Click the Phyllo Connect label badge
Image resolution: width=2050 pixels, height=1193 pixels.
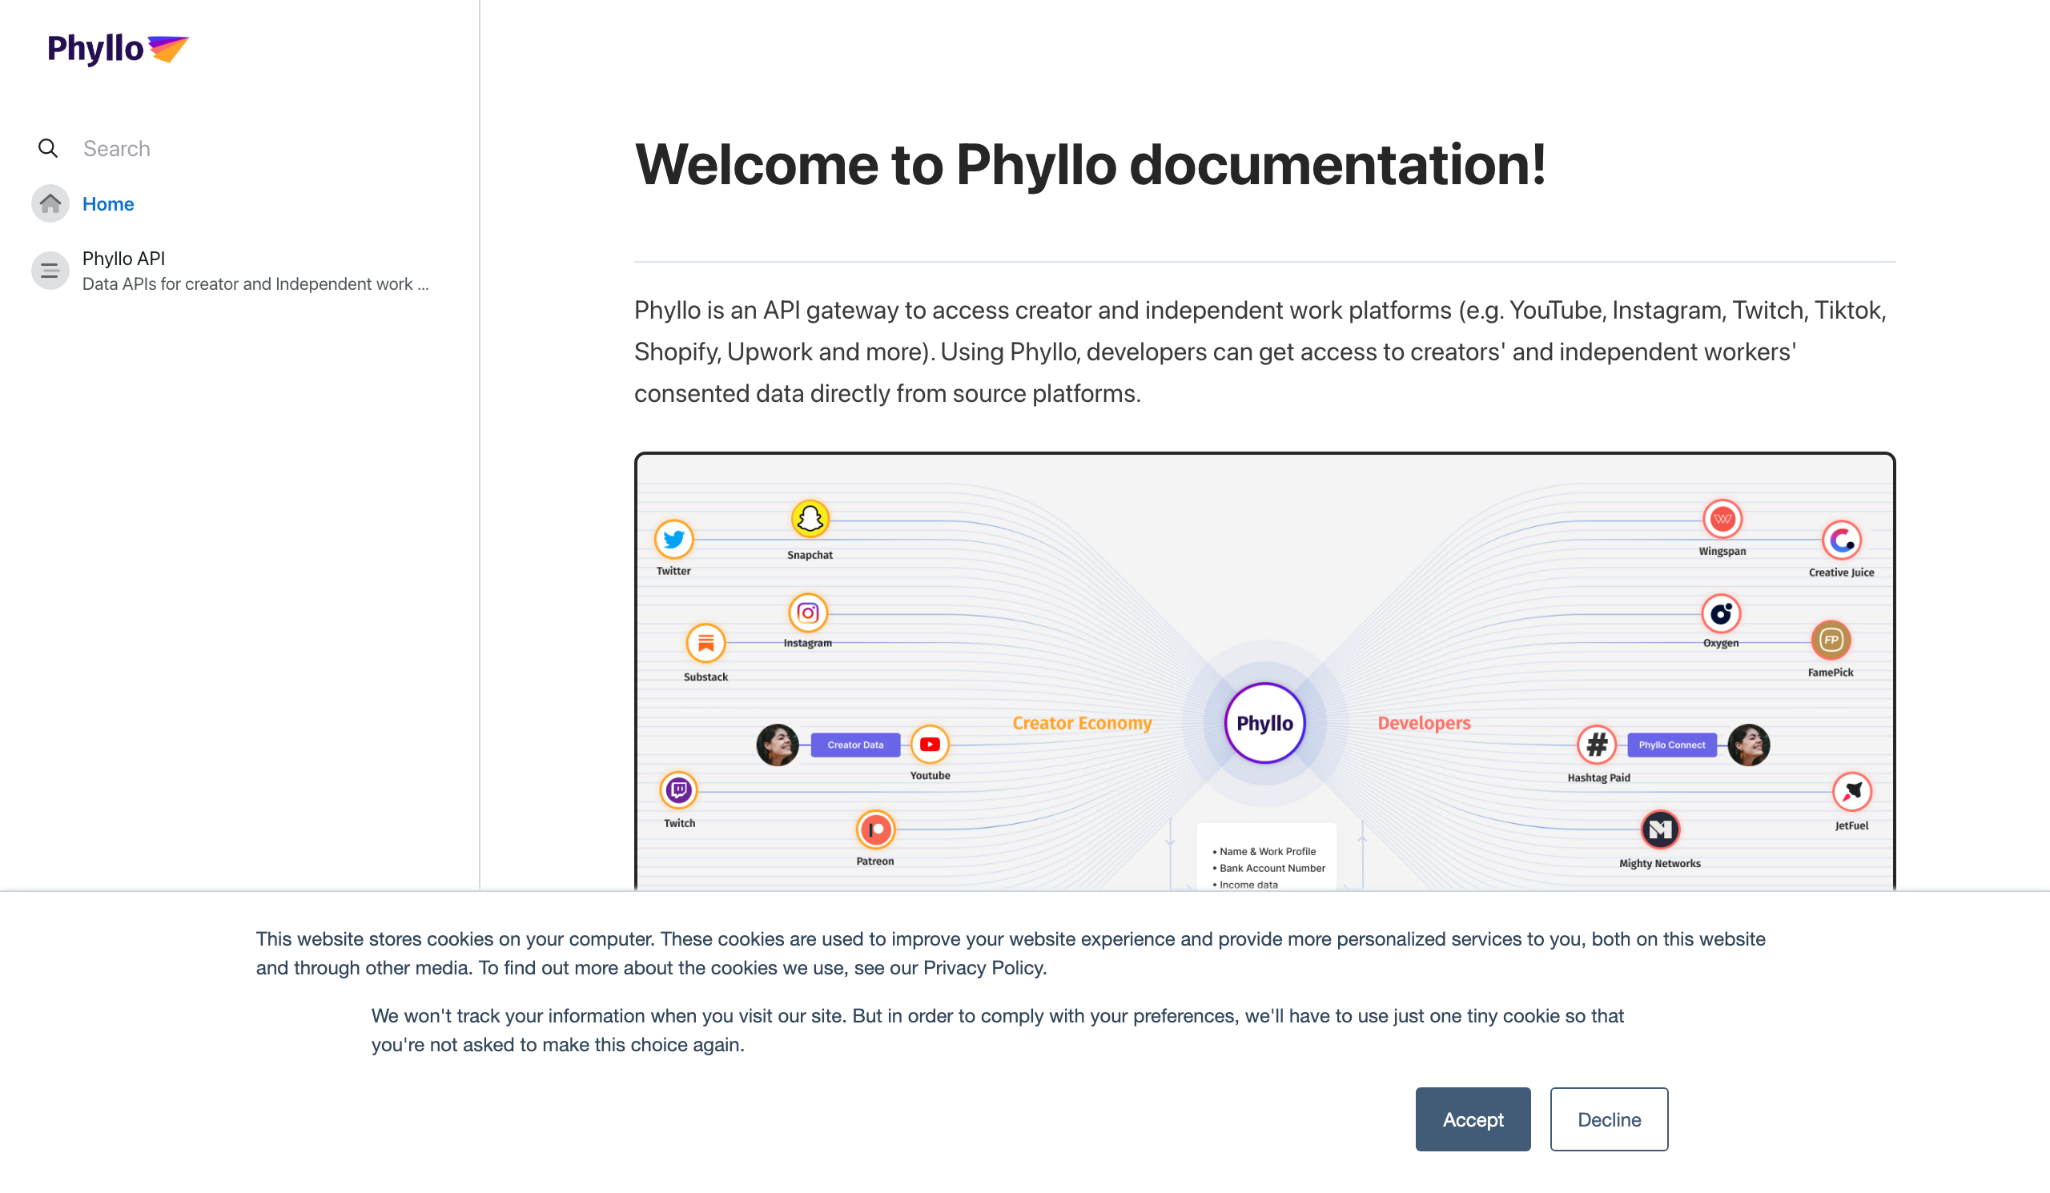[x=1672, y=745]
